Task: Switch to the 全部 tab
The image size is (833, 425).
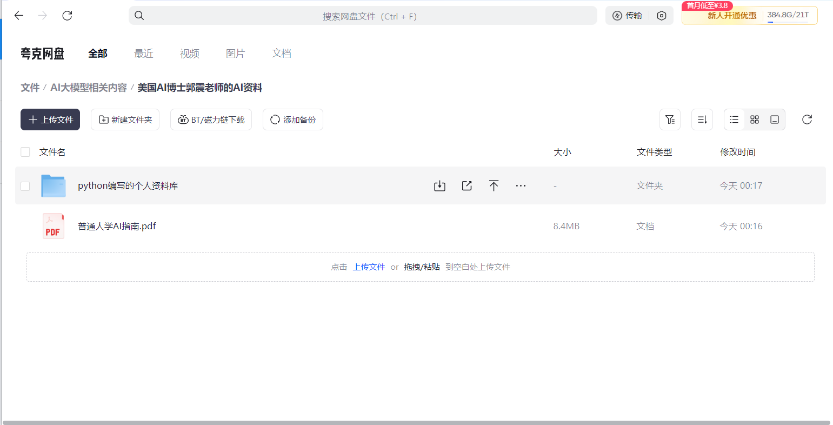Action: pos(98,54)
